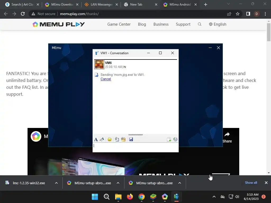This screenshot has width=271, height=203.
Task: Open the file transfers icon in conversation toolbar
Action: coord(169,139)
